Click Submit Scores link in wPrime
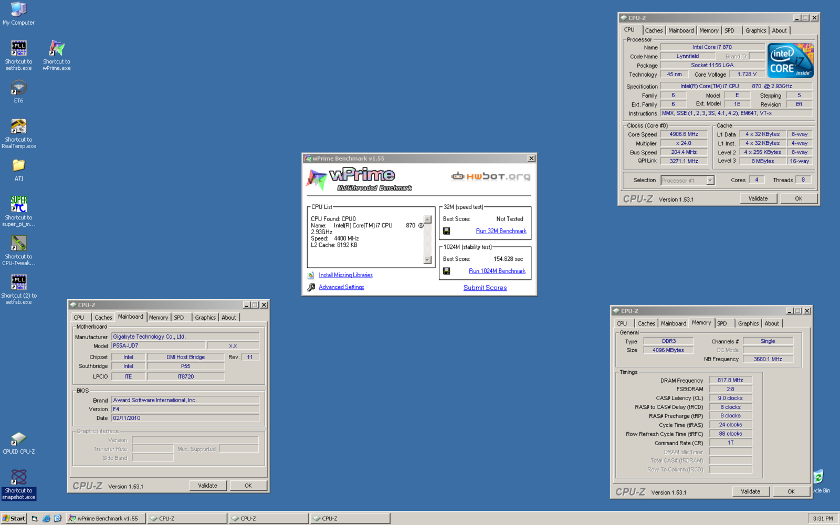Viewport: 840px width, 525px height. pos(485,288)
